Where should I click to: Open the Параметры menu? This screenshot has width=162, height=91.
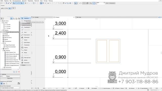point(30,1)
